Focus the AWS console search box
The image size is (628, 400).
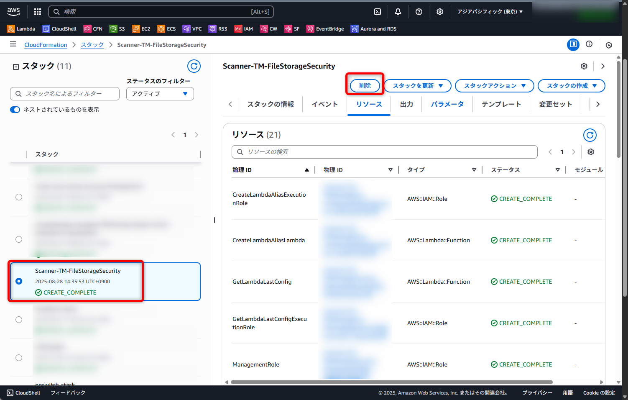point(161,12)
